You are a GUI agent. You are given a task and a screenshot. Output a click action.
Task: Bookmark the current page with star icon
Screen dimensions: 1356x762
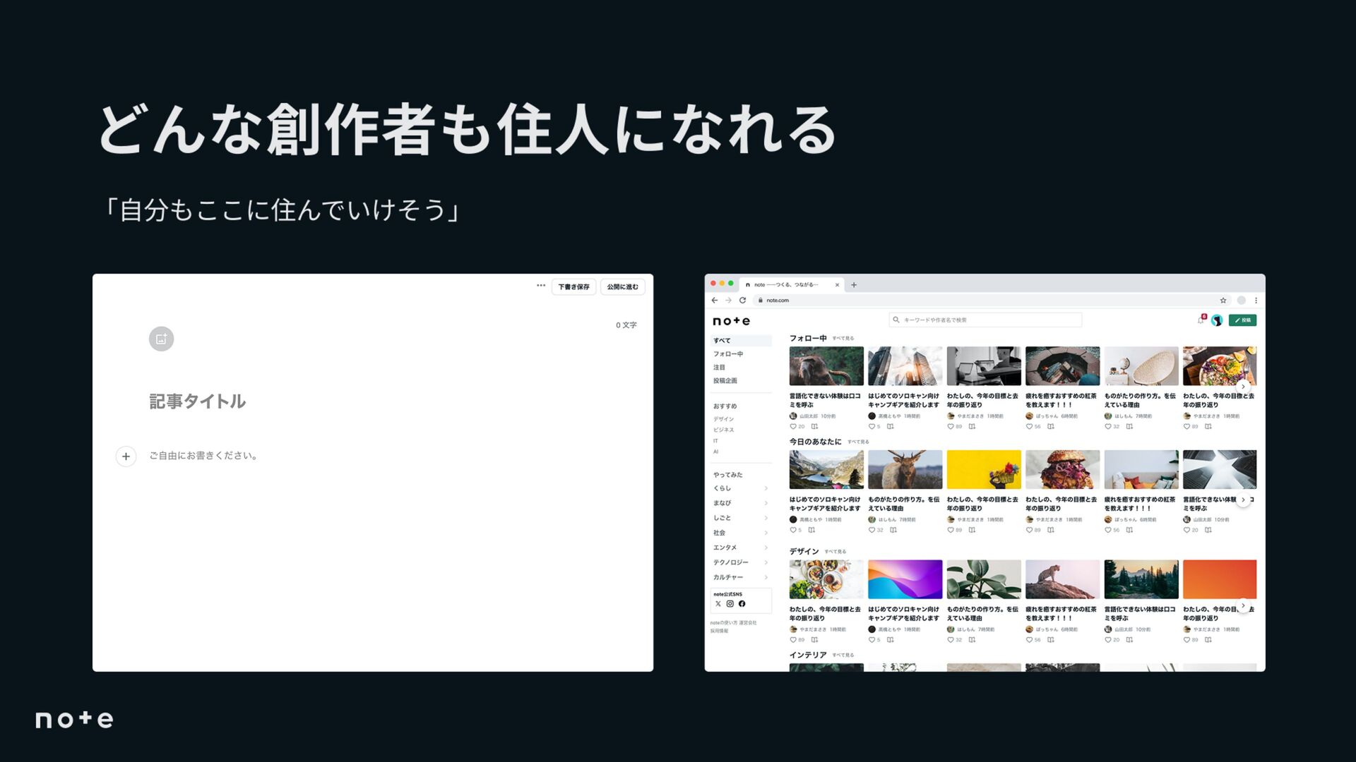click(1223, 301)
